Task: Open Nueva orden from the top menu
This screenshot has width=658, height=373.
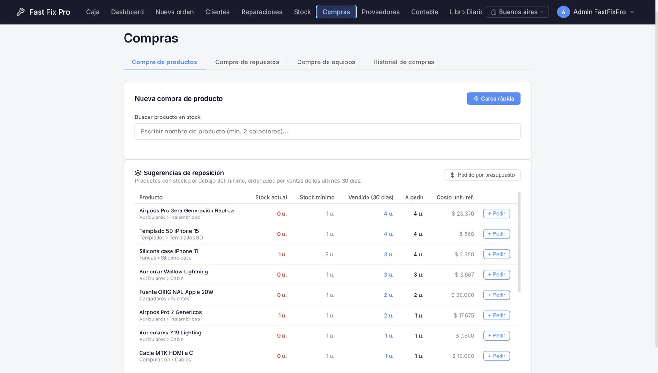Action: [174, 12]
